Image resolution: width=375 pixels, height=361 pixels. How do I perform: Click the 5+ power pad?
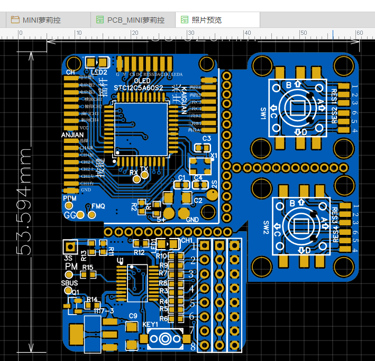169,212
